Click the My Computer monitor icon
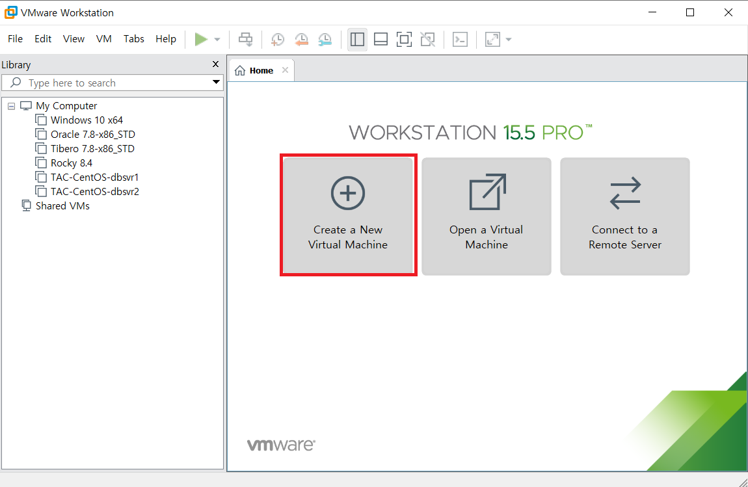748x487 pixels. pyautogui.click(x=26, y=105)
